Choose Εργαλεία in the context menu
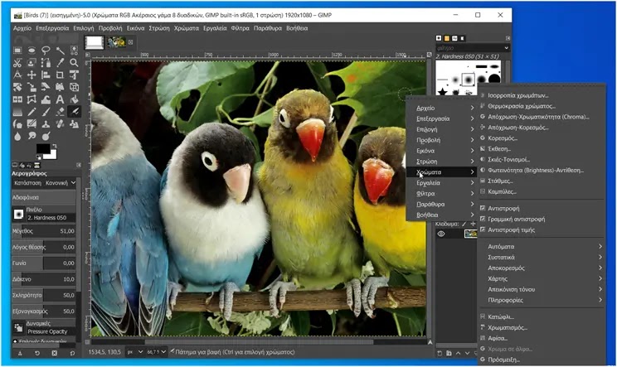617x367 pixels. [441, 183]
